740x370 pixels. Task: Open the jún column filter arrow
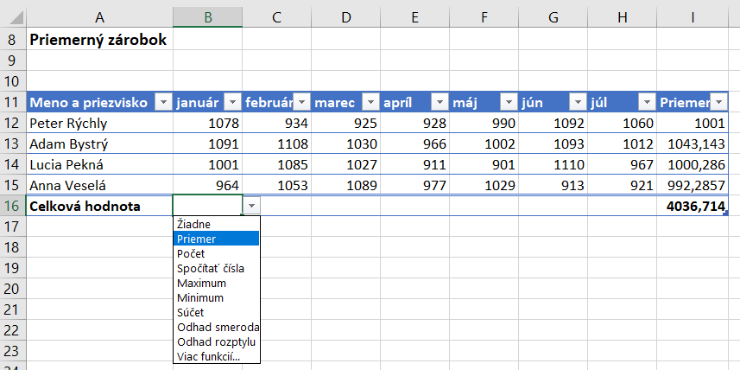pos(578,102)
